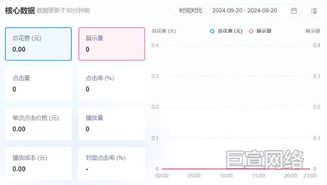Open the 2024-09-20 date range picker
Viewport: 327px width, 185px height.
[x=255, y=11]
